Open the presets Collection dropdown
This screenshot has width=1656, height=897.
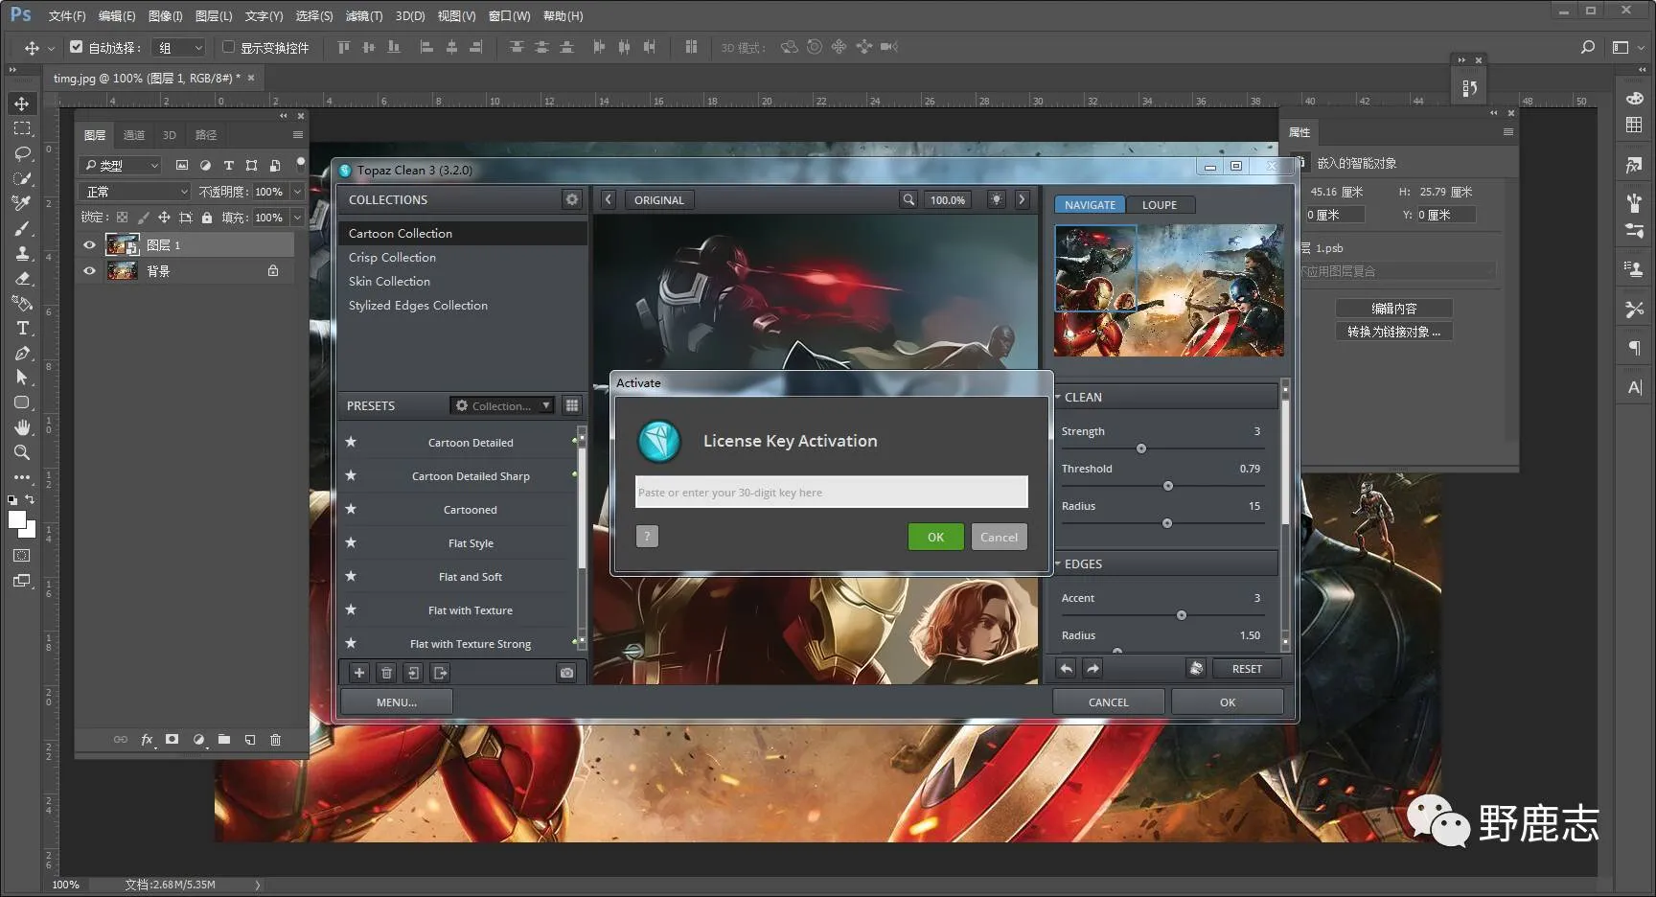(502, 405)
